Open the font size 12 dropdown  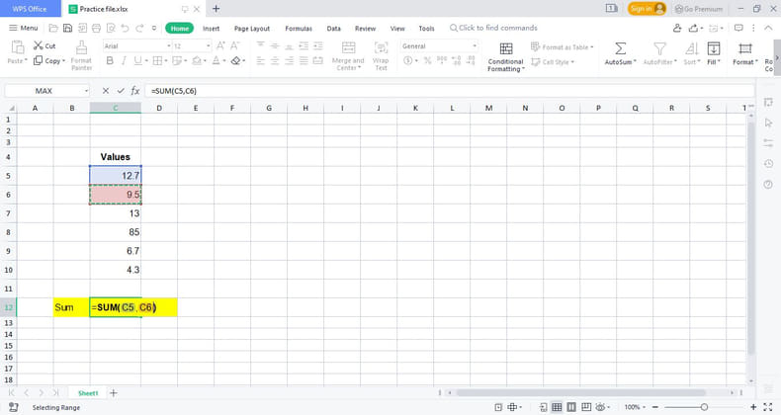[209, 45]
